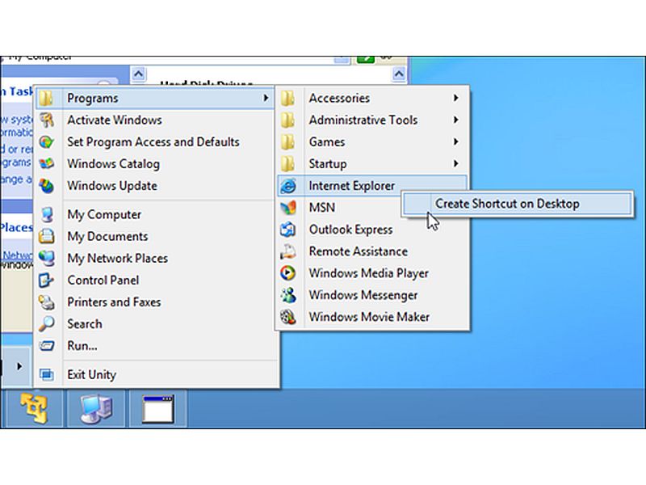Click the My Computer icon in menu

(x=47, y=214)
